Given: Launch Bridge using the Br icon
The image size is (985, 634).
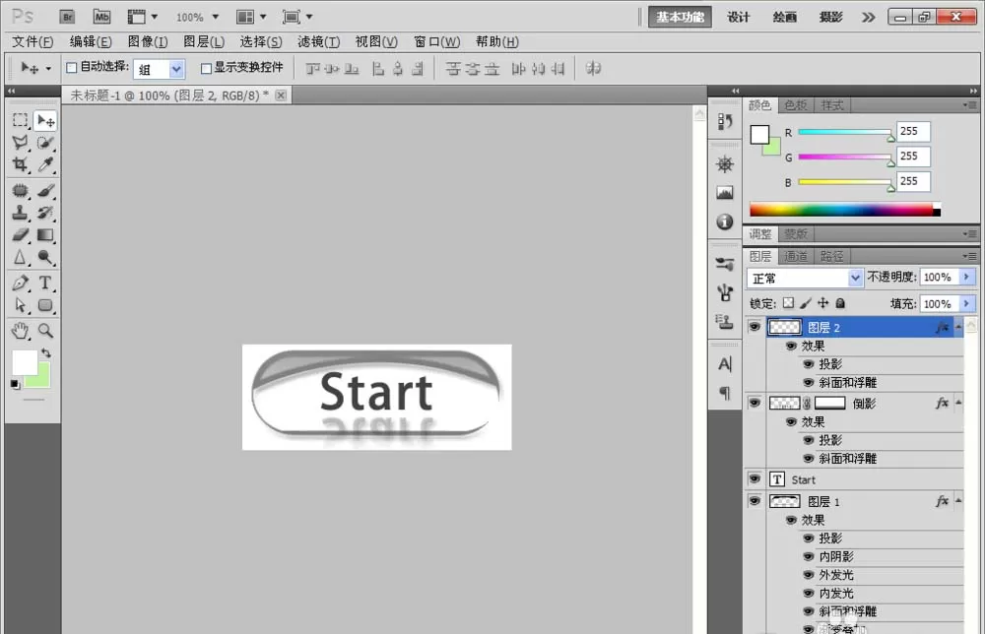Looking at the screenshot, I should coord(67,17).
